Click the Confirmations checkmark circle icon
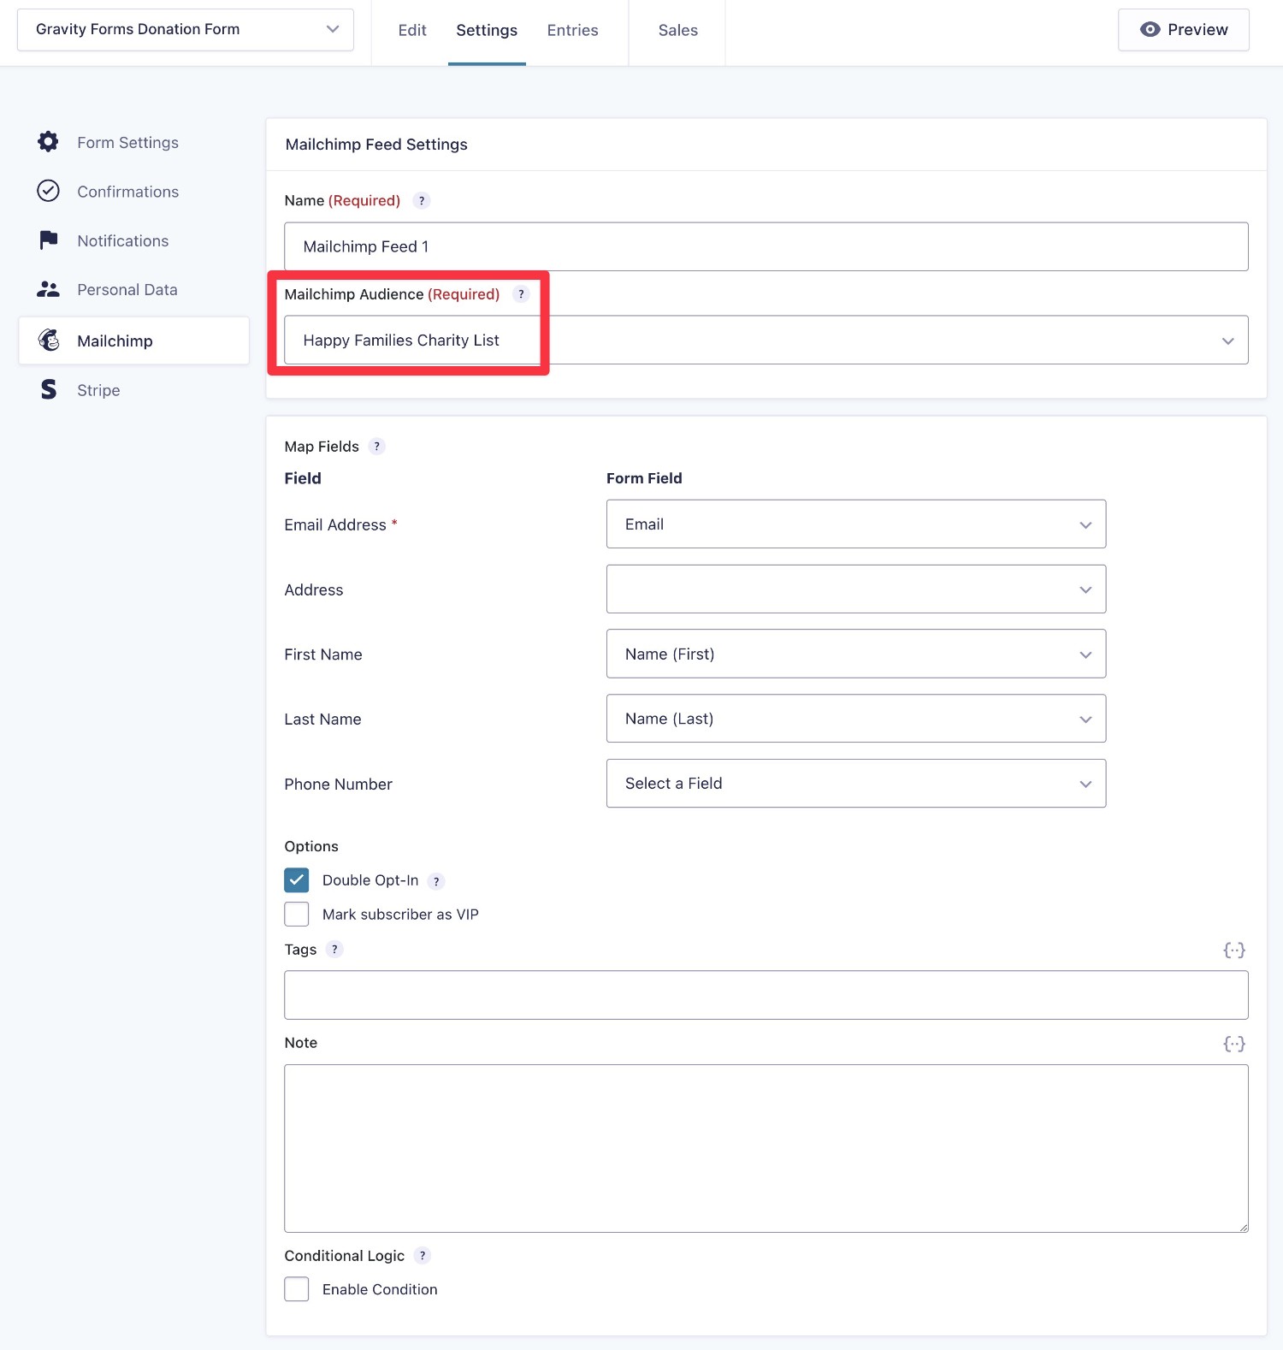1283x1350 pixels. [48, 191]
